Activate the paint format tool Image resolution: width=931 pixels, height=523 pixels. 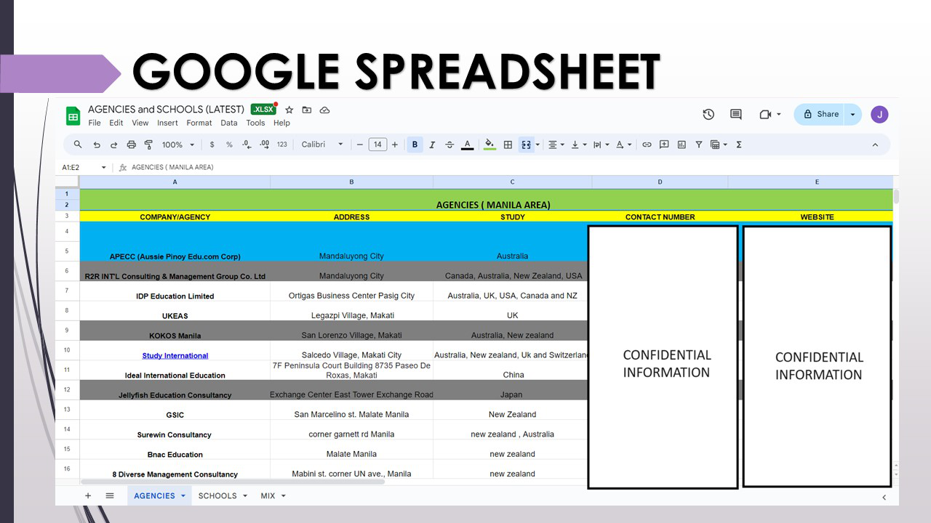148,145
